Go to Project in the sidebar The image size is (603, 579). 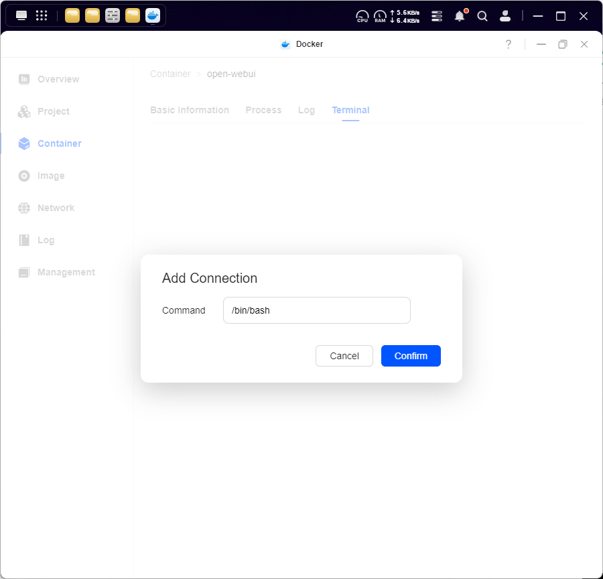53,111
